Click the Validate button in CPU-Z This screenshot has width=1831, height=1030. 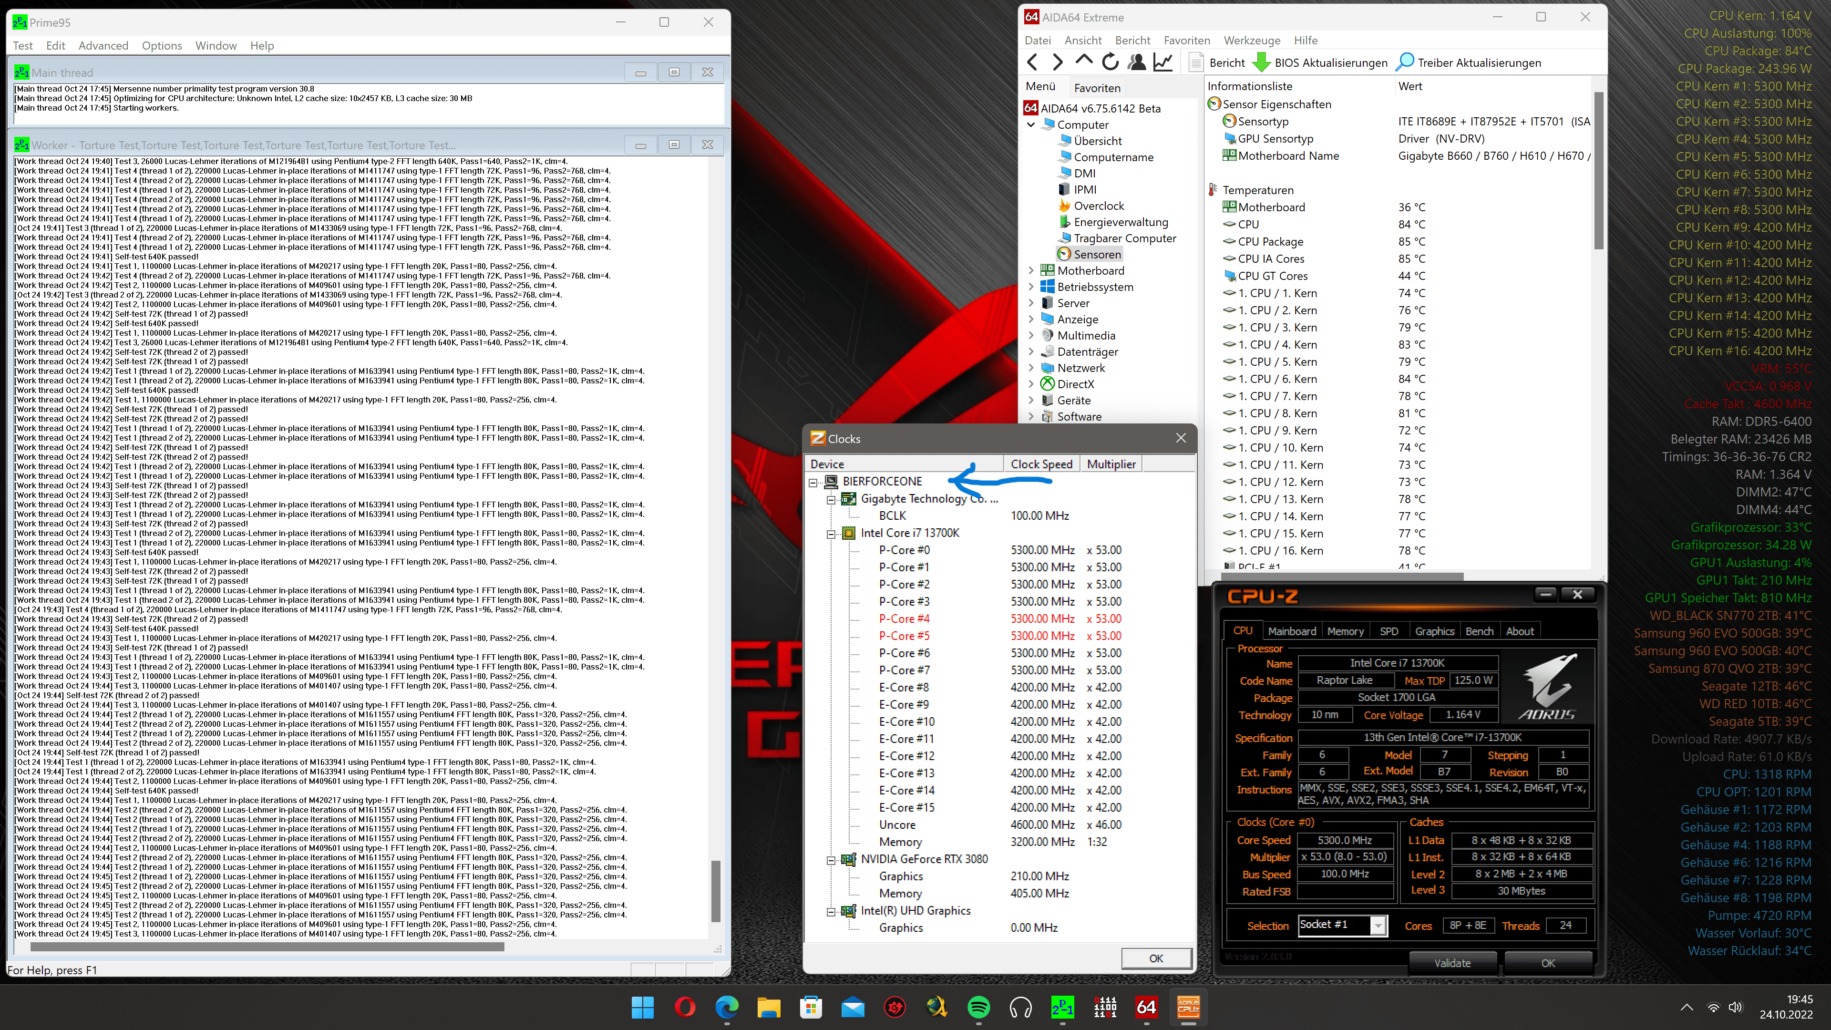(1452, 962)
